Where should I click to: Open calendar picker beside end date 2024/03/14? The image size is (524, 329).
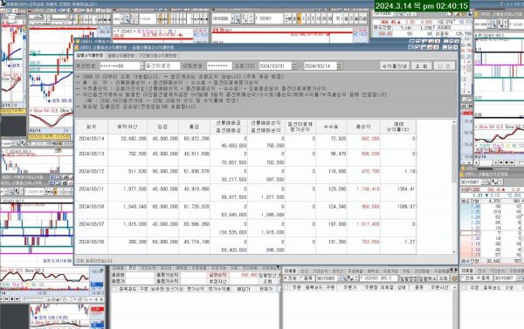pos(339,65)
